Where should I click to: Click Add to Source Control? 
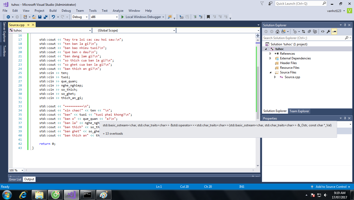[x=331, y=187]
